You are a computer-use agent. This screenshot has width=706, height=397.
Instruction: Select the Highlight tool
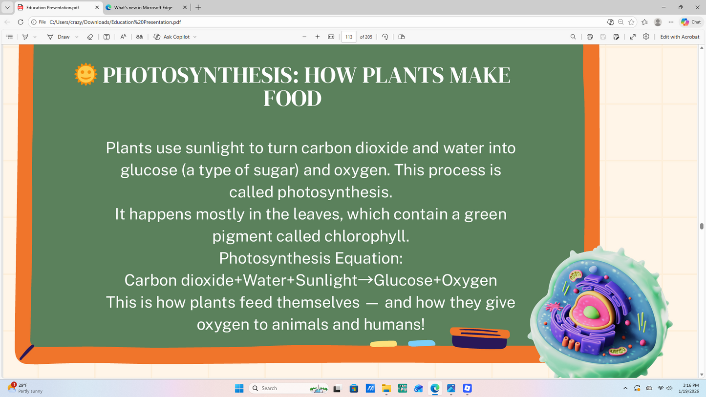25,37
